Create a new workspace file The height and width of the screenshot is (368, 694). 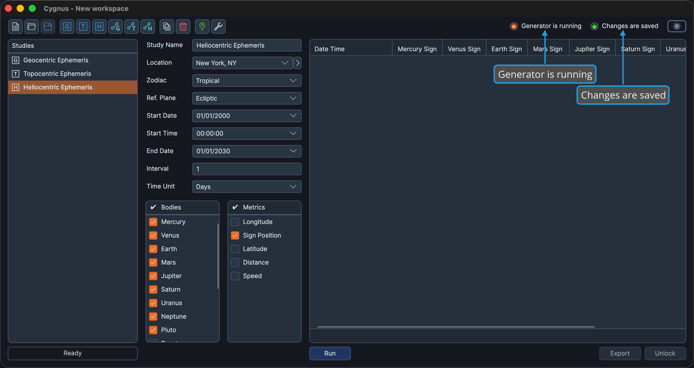pyautogui.click(x=16, y=27)
